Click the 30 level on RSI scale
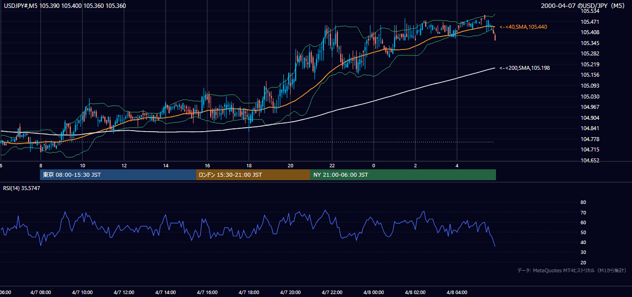This screenshot has width=632, height=297. point(583,252)
